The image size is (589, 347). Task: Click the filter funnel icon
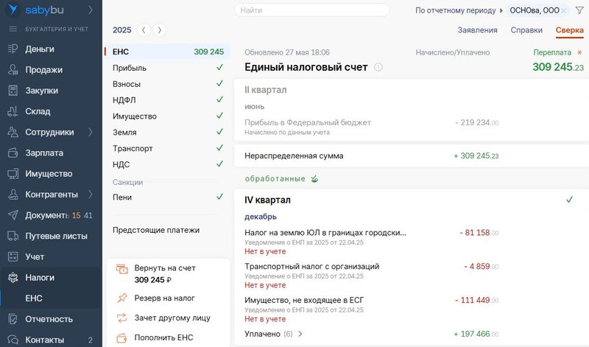pyautogui.click(x=579, y=10)
